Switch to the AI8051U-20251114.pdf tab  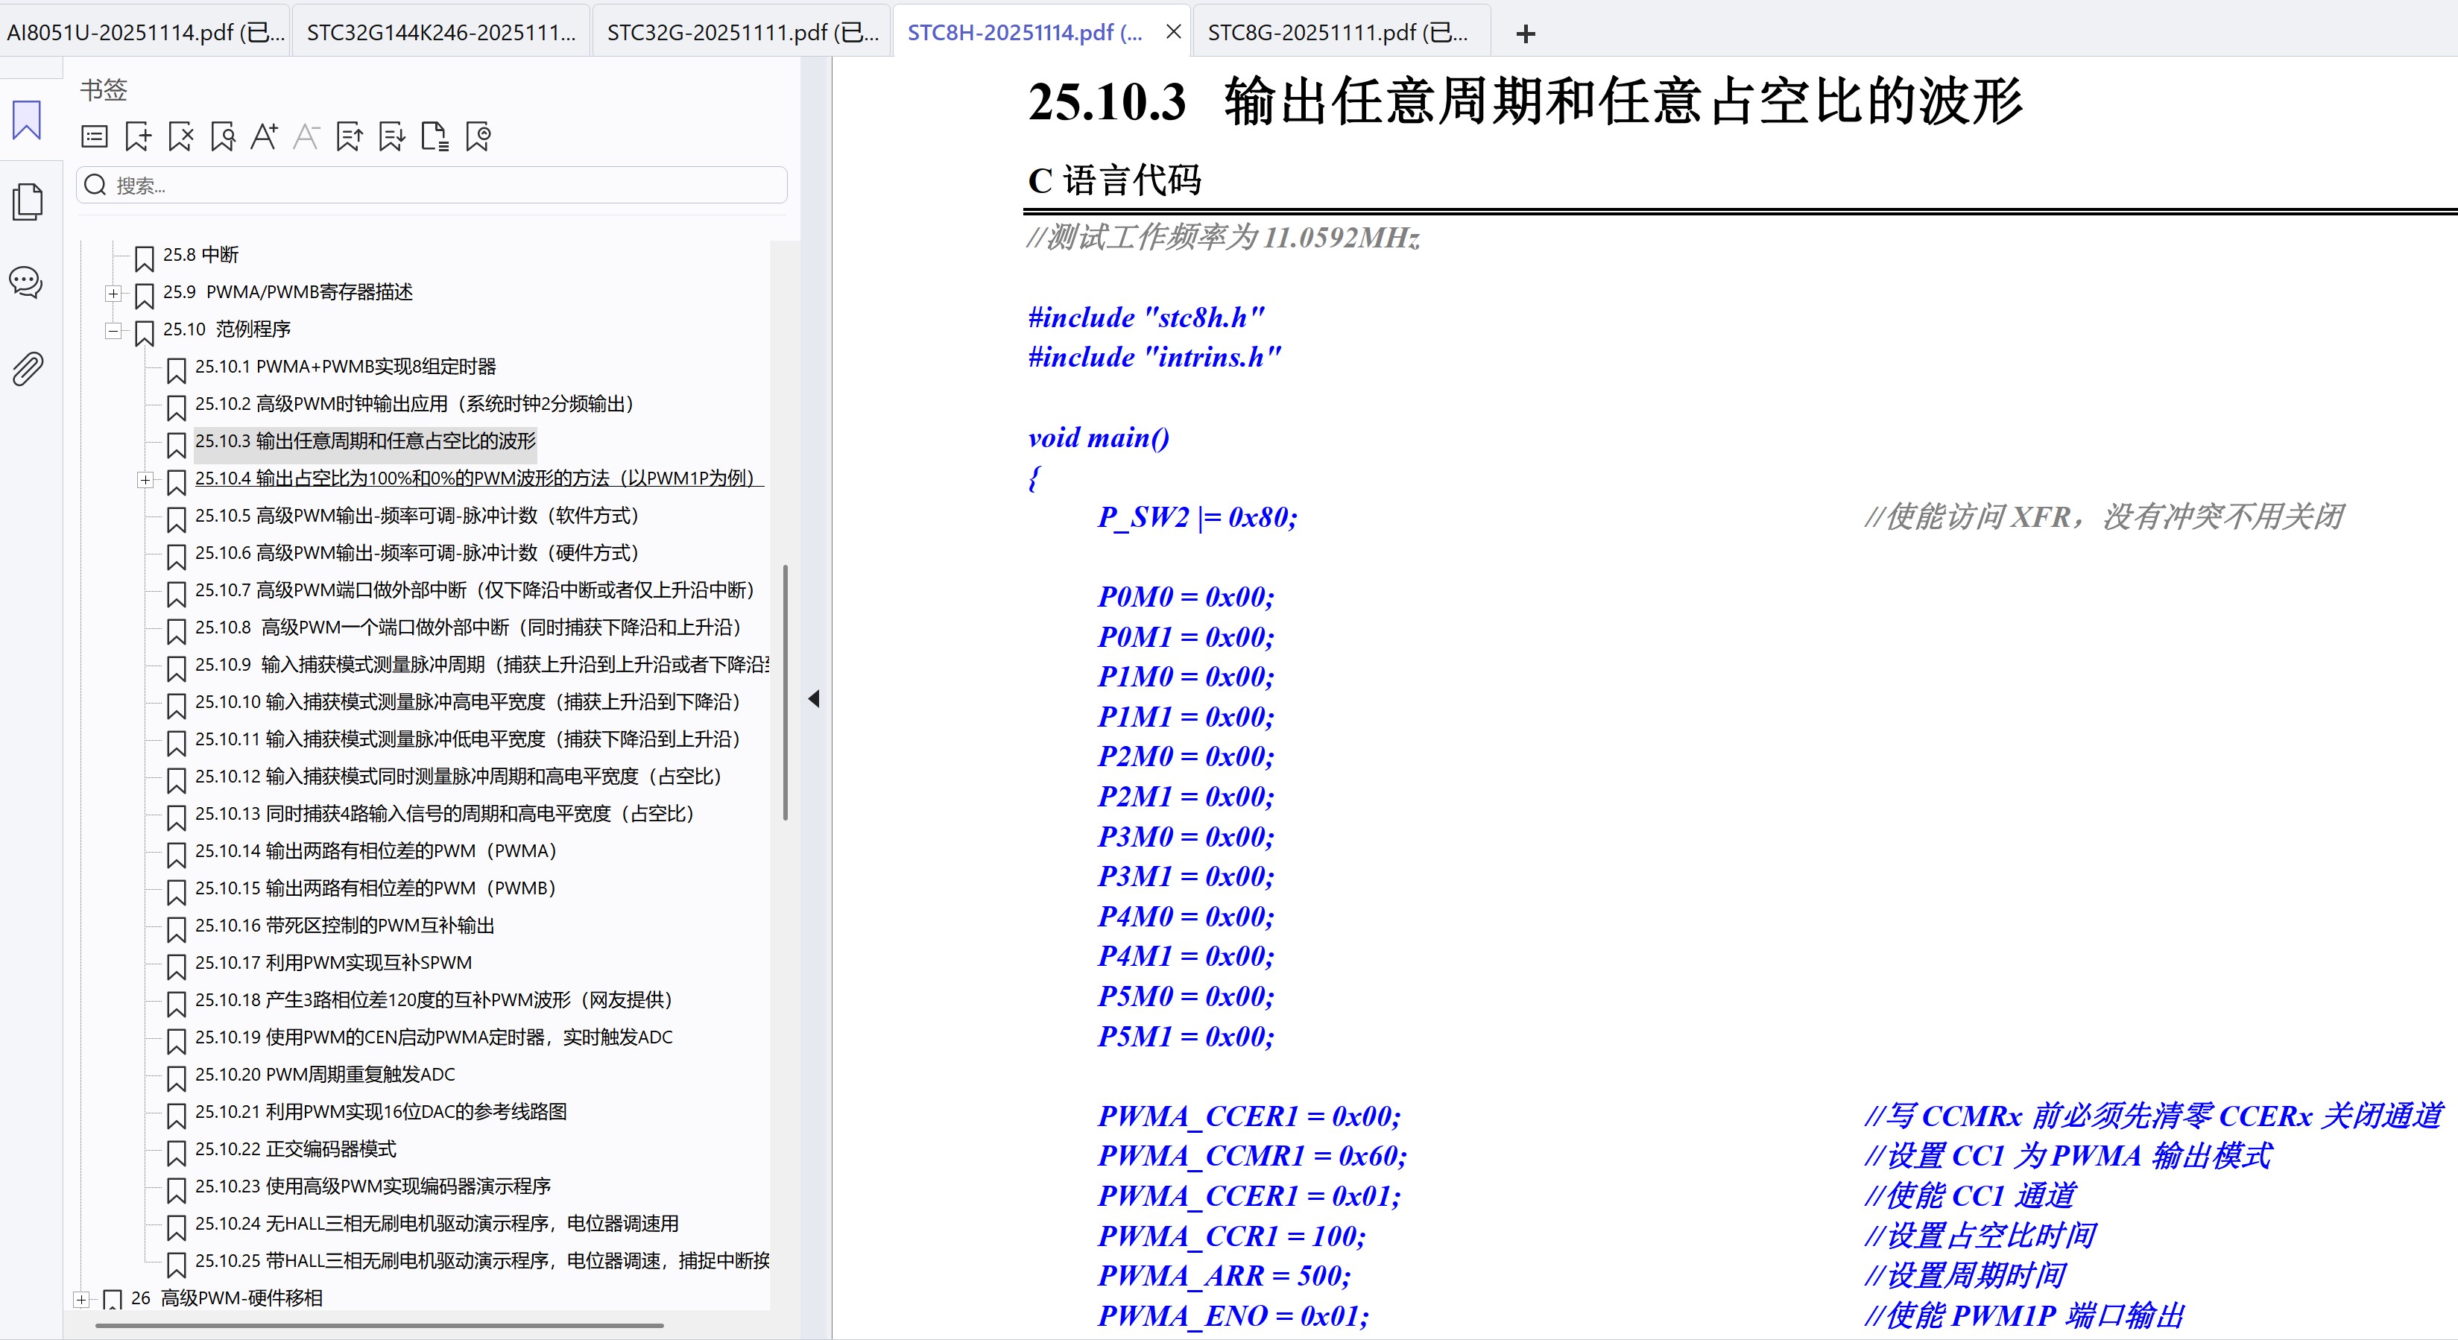[143, 31]
